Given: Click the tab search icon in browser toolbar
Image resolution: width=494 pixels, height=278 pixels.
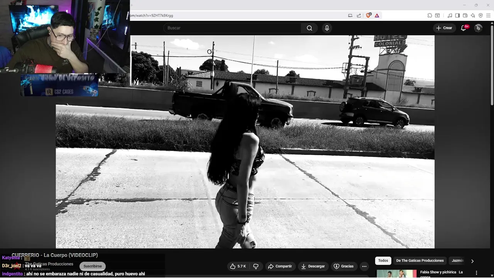Looking at the screenshot, I should pos(437,15).
